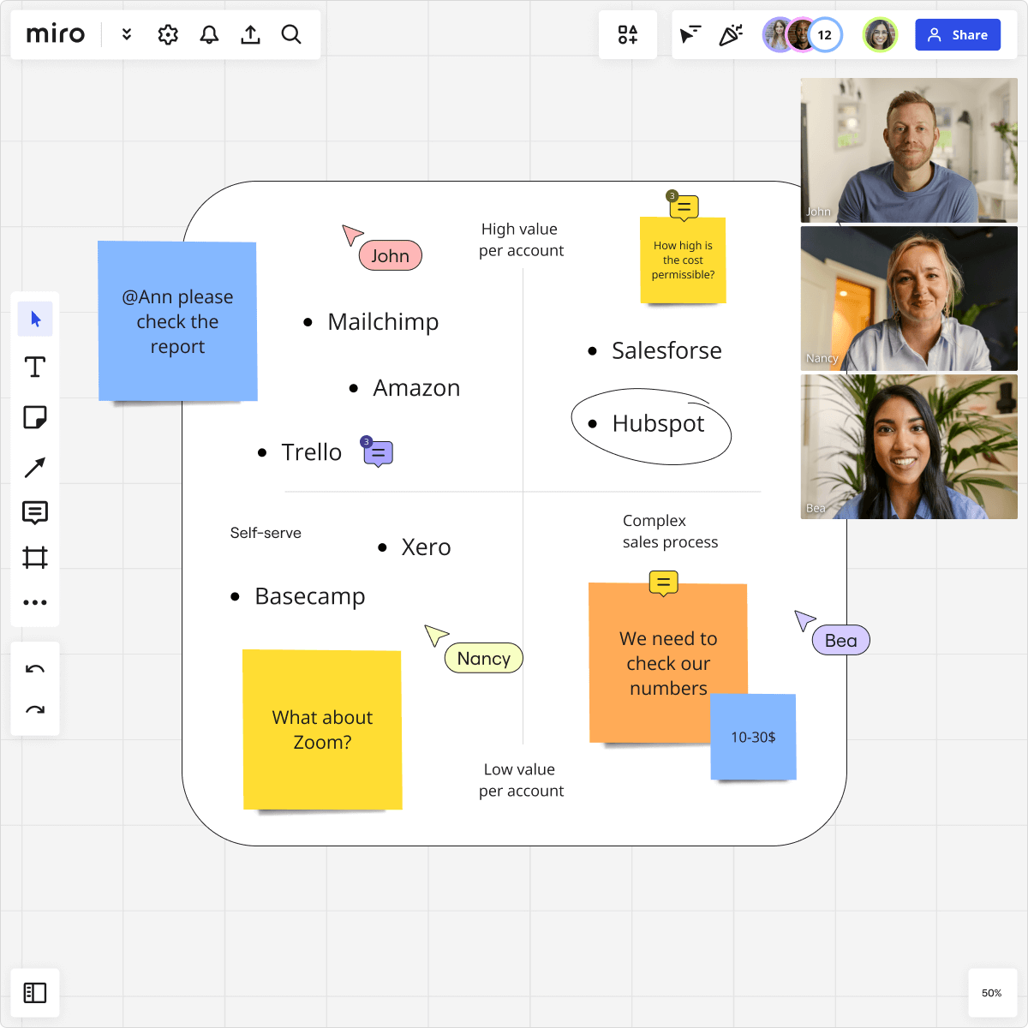Click Bea's video thumbnail

(x=909, y=446)
